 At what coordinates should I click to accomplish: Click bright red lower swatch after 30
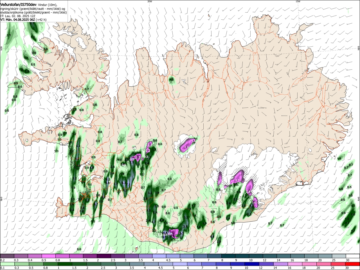click(x=353, y=264)
